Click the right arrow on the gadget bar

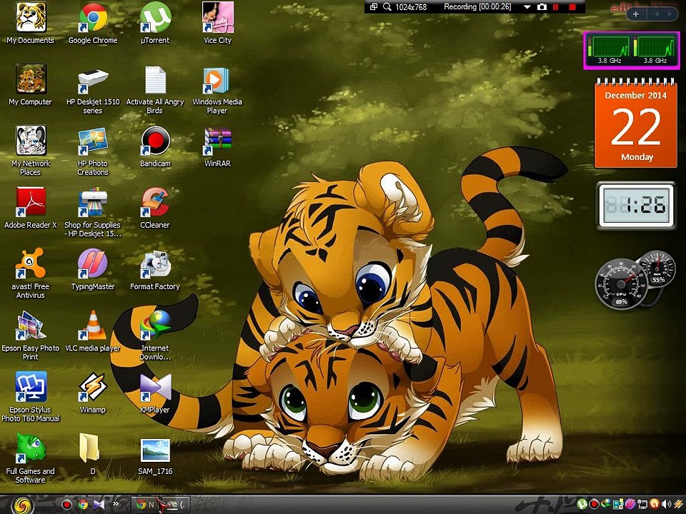tap(669, 14)
